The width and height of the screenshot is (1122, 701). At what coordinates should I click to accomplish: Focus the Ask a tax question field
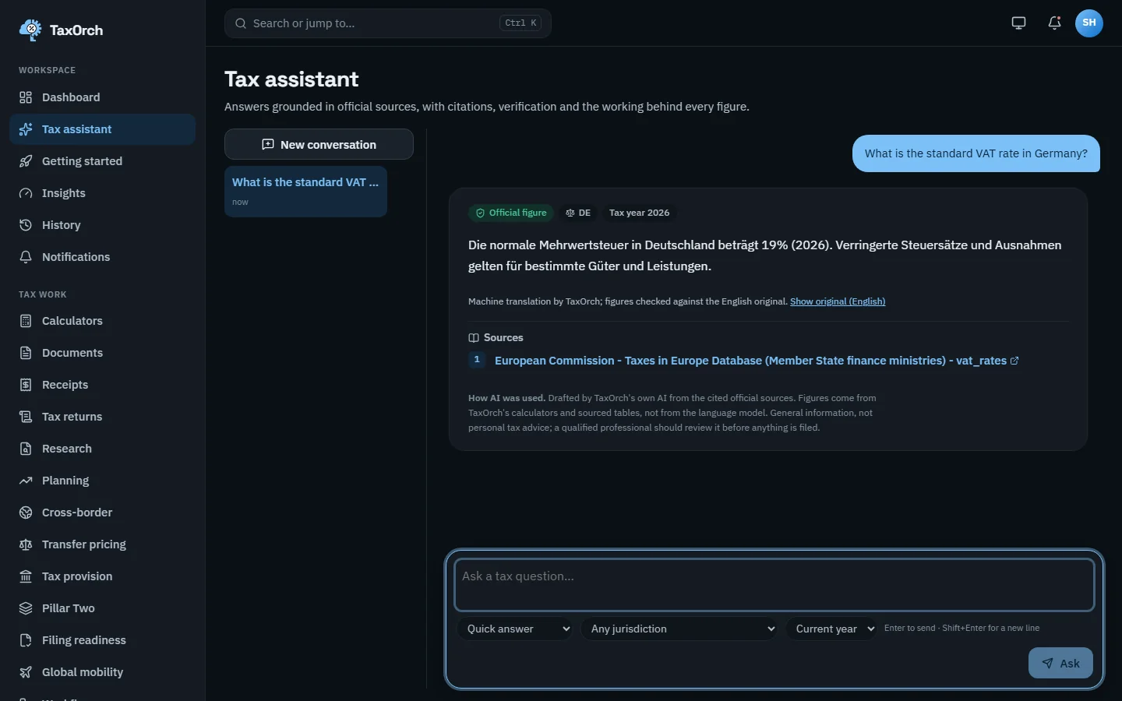774,585
